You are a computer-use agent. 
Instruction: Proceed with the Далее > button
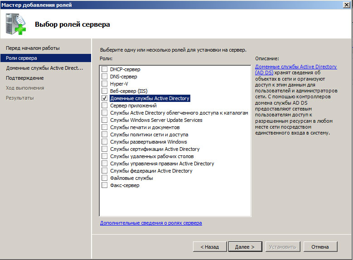tap(245, 247)
